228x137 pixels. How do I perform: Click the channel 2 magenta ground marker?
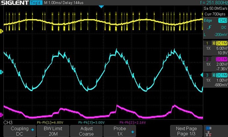(1, 115)
